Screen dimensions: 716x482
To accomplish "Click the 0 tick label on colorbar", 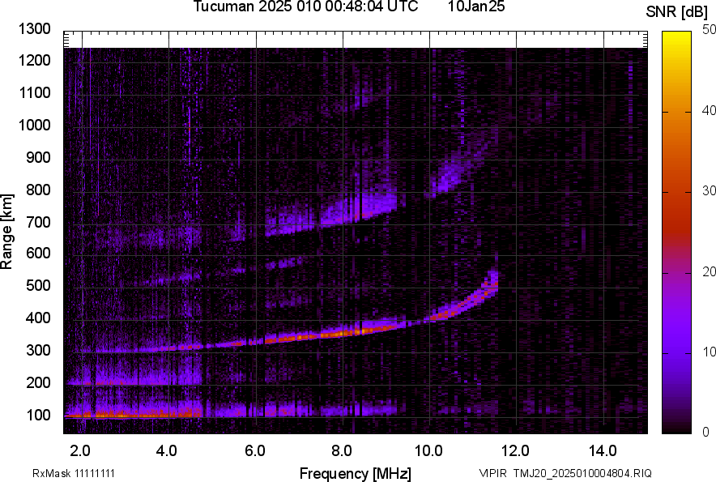I will coord(705,433).
